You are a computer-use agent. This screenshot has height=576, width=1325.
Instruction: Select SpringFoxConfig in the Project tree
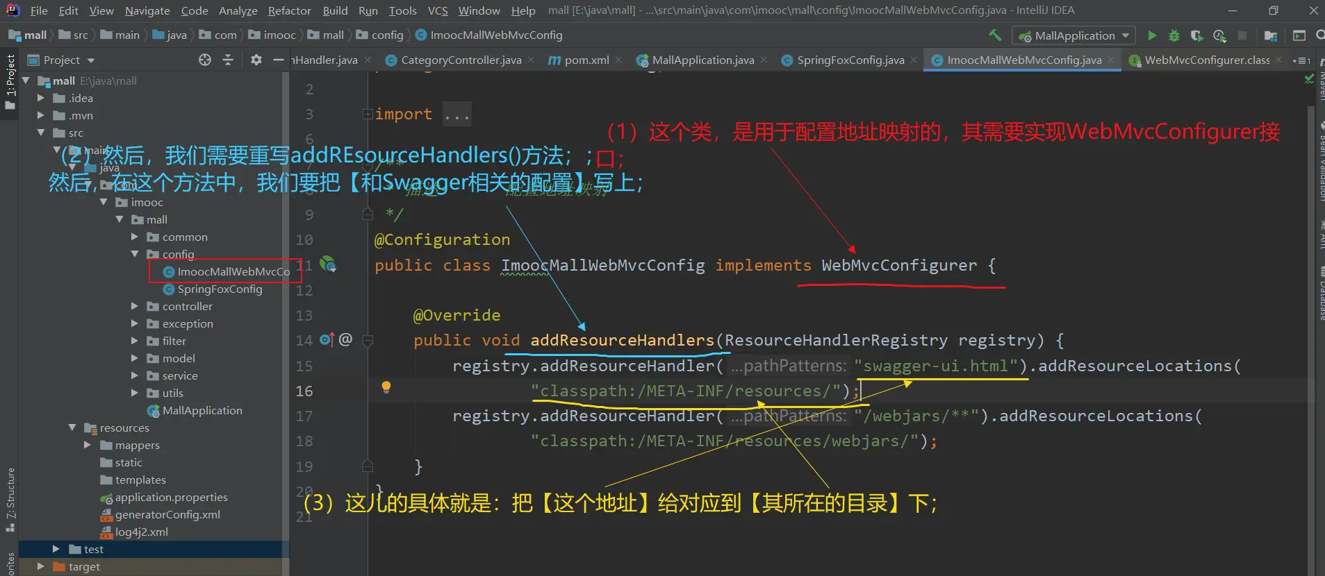point(220,289)
